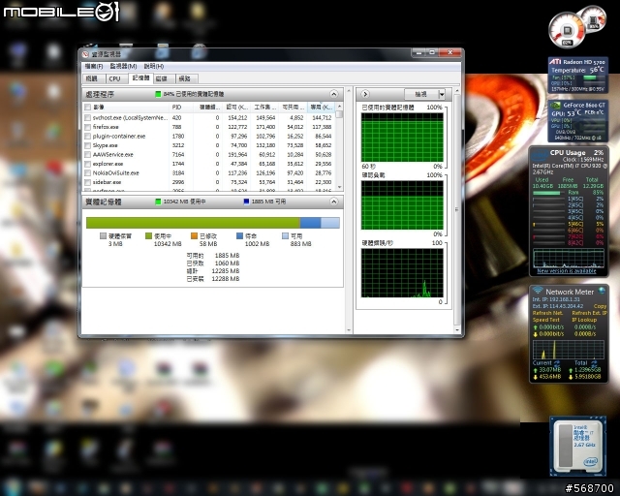This screenshot has height=496, width=620.
Task: Click the gray 硬體保留 legend swatch
Action: click(103, 235)
